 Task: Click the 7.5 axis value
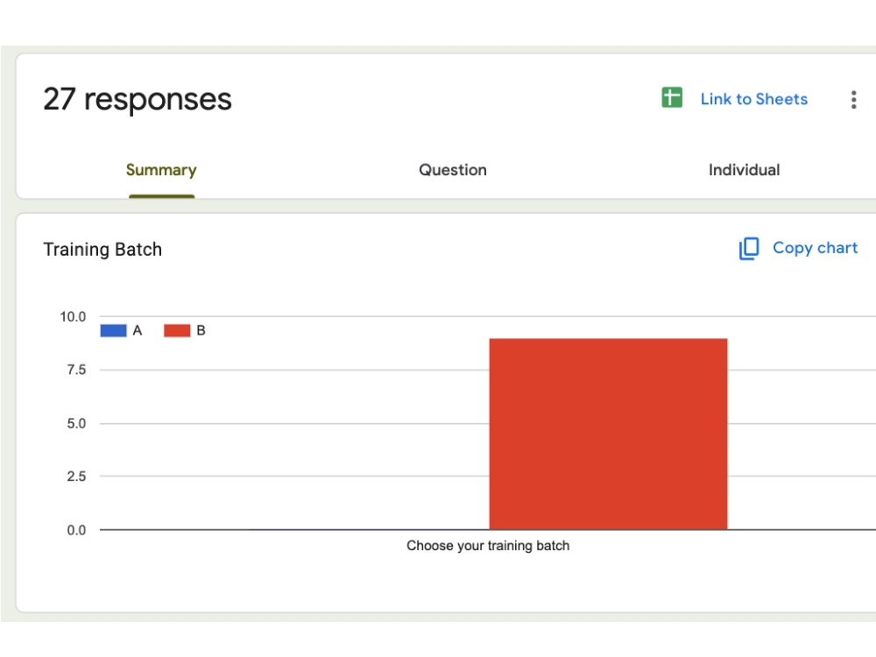click(76, 370)
